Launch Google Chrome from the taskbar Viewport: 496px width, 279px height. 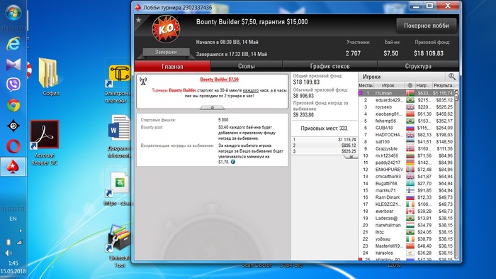click(13, 106)
